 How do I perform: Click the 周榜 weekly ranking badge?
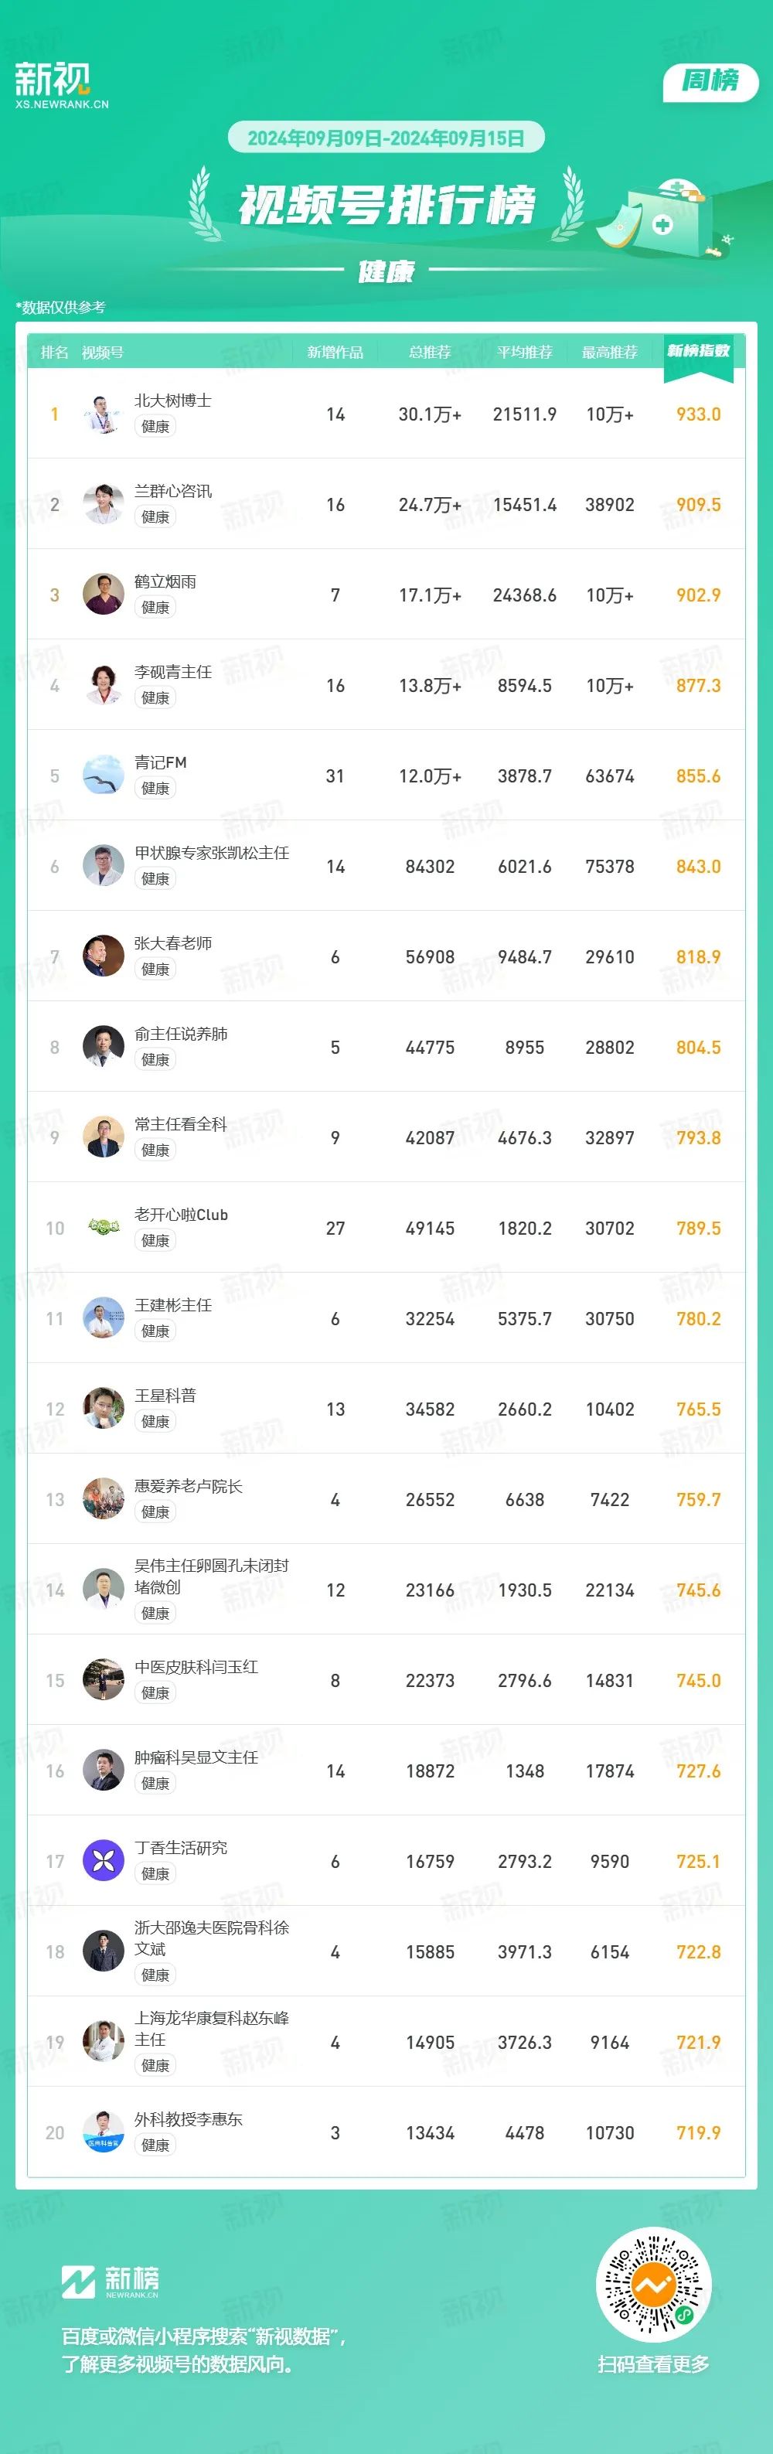pyautogui.click(x=710, y=82)
